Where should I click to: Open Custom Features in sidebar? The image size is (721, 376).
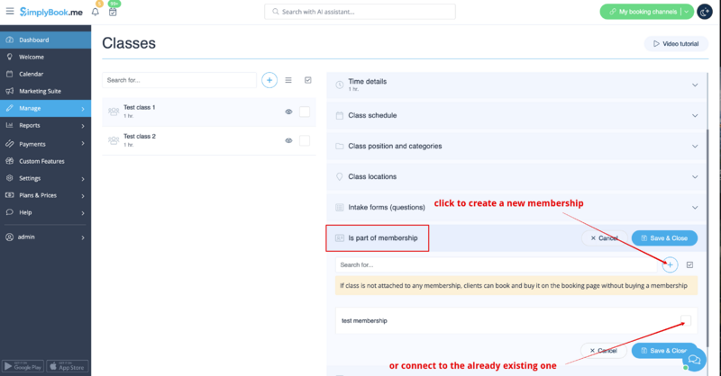coord(46,161)
